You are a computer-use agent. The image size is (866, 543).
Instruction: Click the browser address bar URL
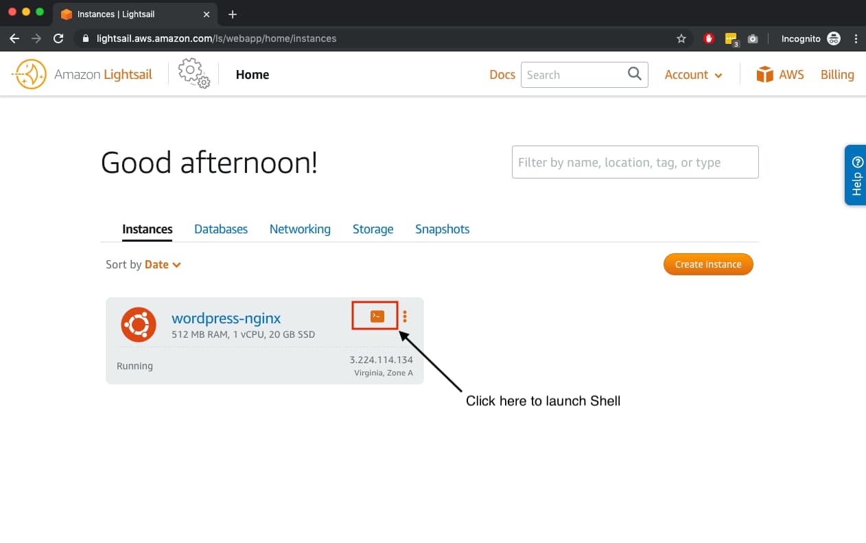coord(217,38)
